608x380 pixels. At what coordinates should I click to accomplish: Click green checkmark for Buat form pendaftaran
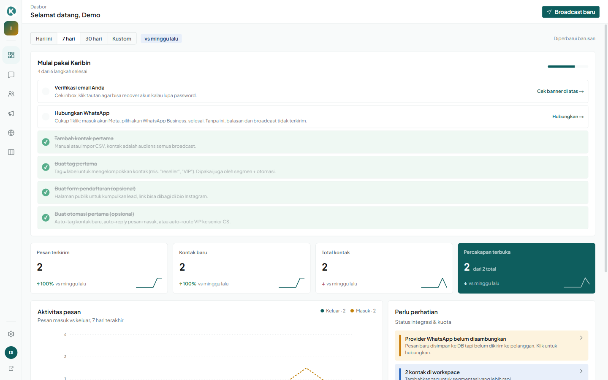coord(46,192)
